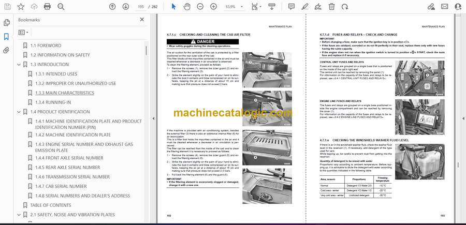
Task: Click table cell 'Undiluted detergent'
Action: (359, 196)
